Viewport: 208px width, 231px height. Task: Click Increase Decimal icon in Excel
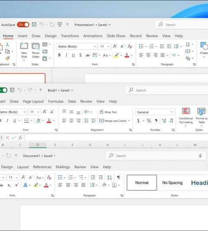pyautogui.click(x=164, y=121)
